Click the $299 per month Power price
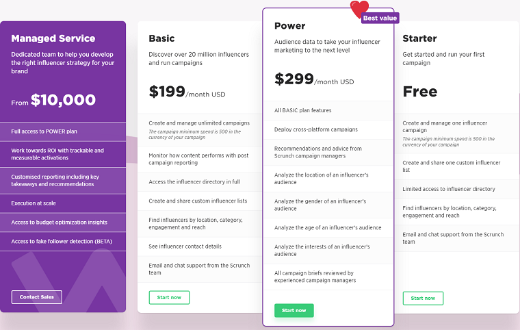 314,79
